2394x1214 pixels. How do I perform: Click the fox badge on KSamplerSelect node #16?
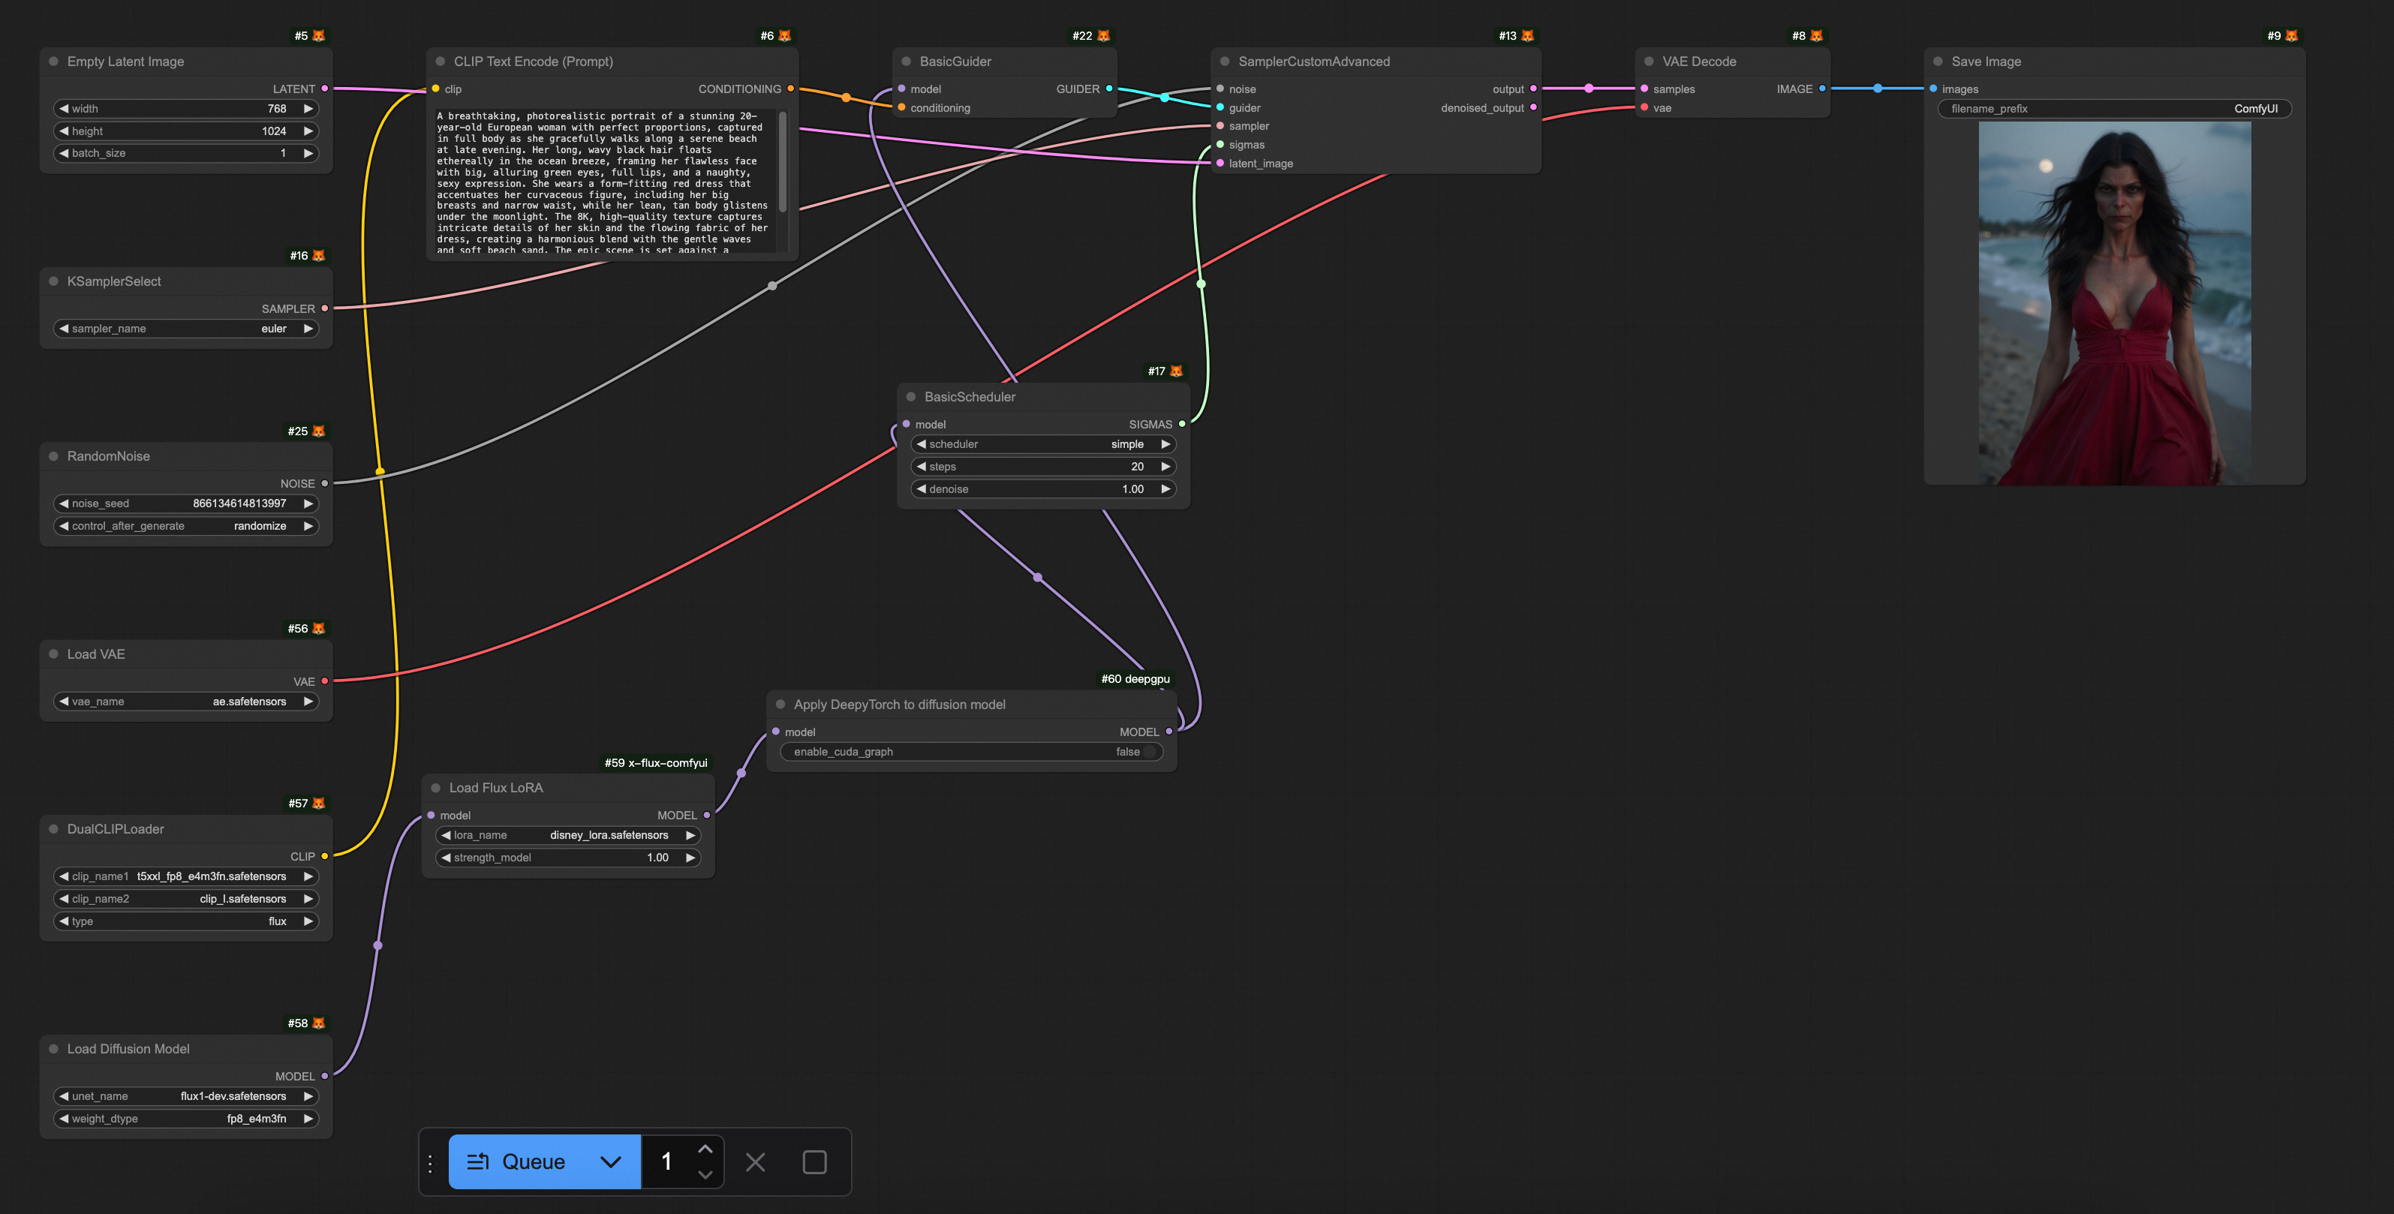pyautogui.click(x=319, y=255)
